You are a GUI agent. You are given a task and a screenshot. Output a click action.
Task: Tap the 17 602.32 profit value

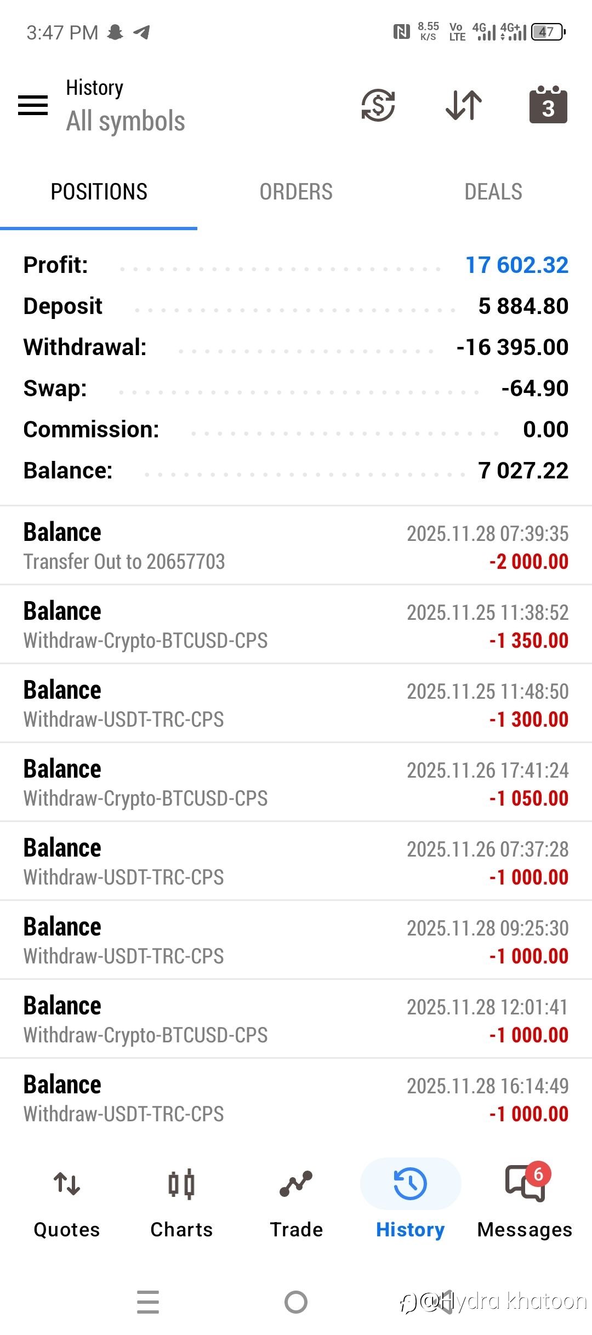[x=516, y=265]
